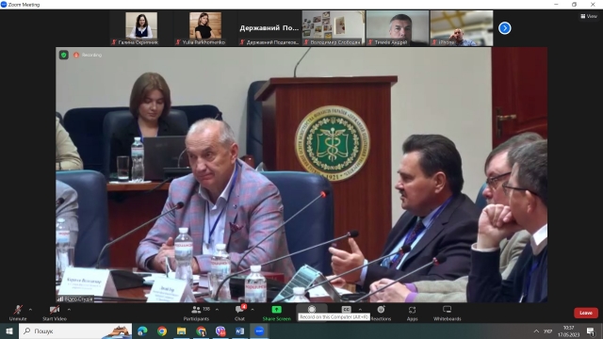This screenshot has width=603, height=339.
Task: Open Zoom Apps
Action: coord(413,314)
